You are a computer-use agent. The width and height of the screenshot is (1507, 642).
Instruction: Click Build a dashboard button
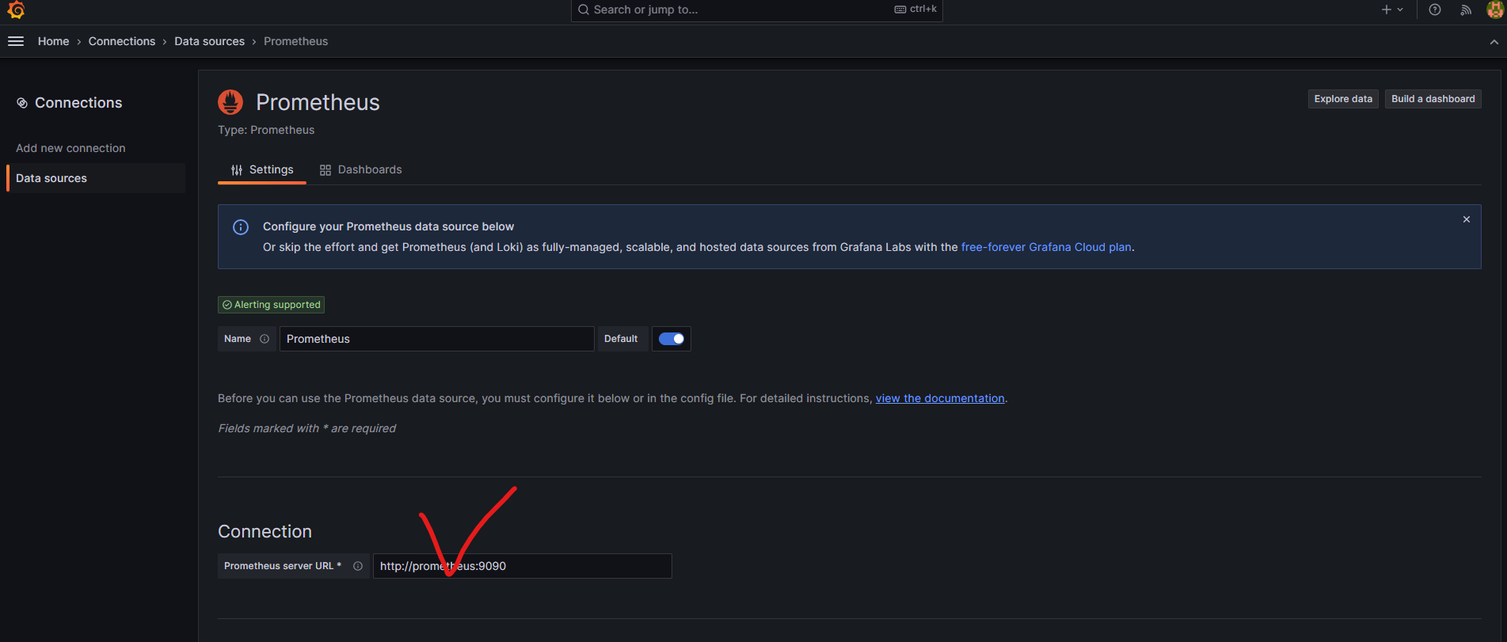pos(1433,99)
